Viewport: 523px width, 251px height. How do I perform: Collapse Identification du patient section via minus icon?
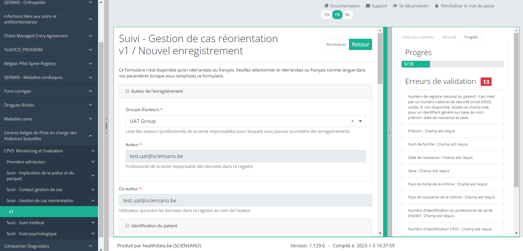127,226
